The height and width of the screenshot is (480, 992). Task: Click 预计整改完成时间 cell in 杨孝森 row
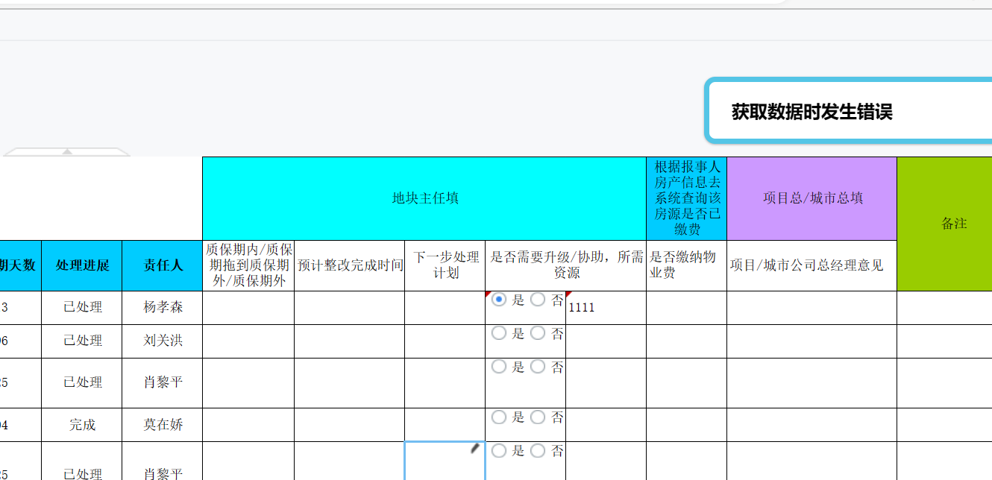click(x=350, y=308)
